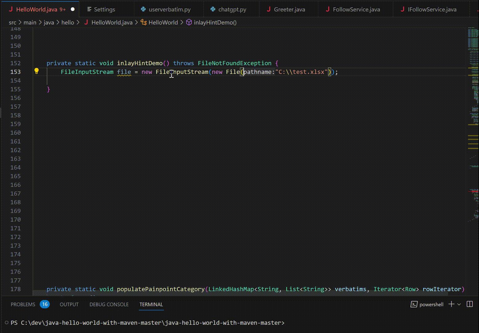Click the PowerShell shell icon in the terminal bar
Screen dimensions: 479x333
414,304
